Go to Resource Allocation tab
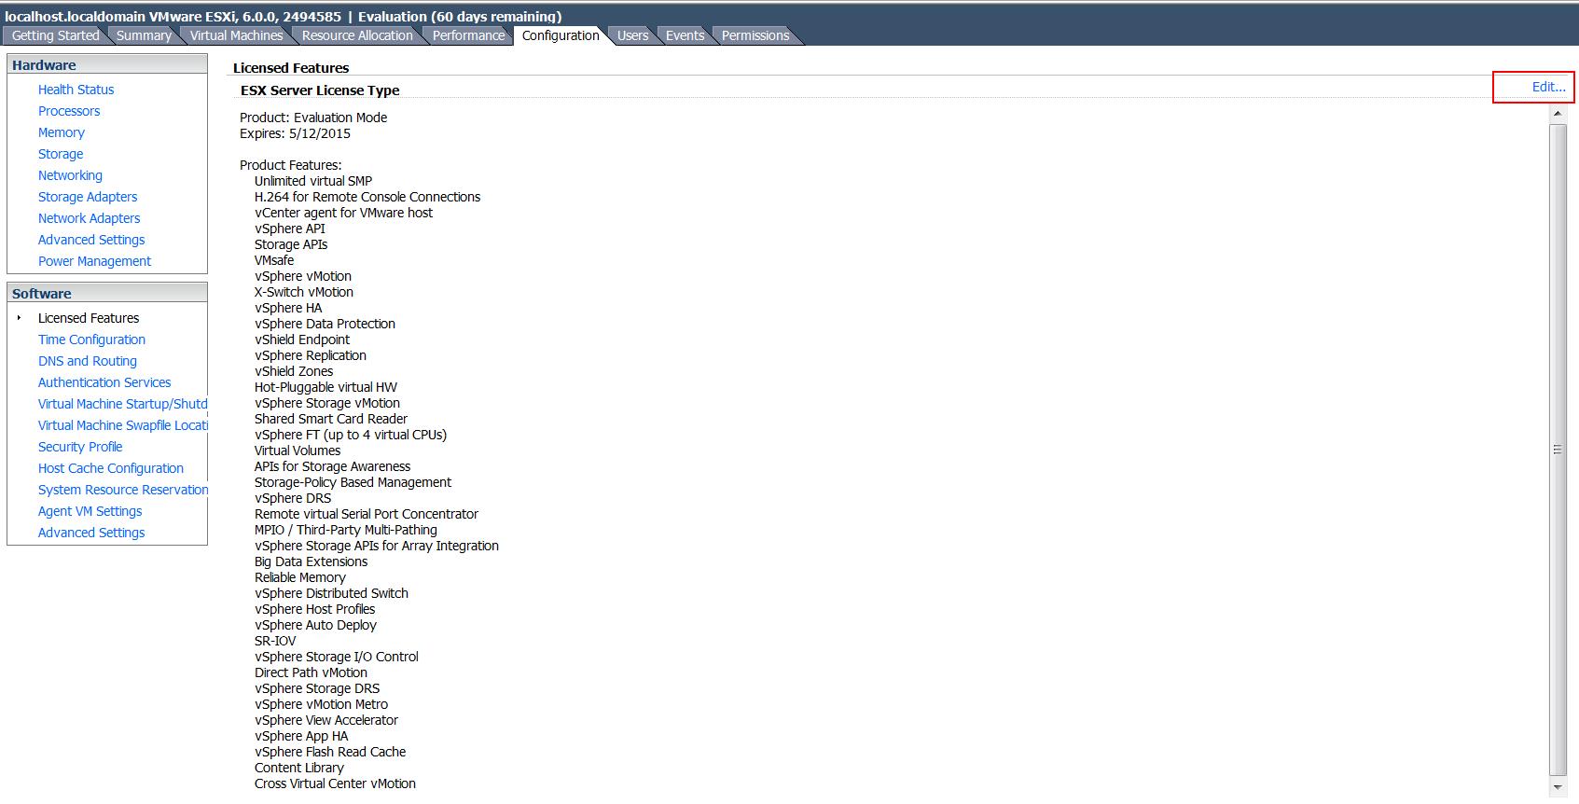The width and height of the screenshot is (1579, 804). point(356,35)
